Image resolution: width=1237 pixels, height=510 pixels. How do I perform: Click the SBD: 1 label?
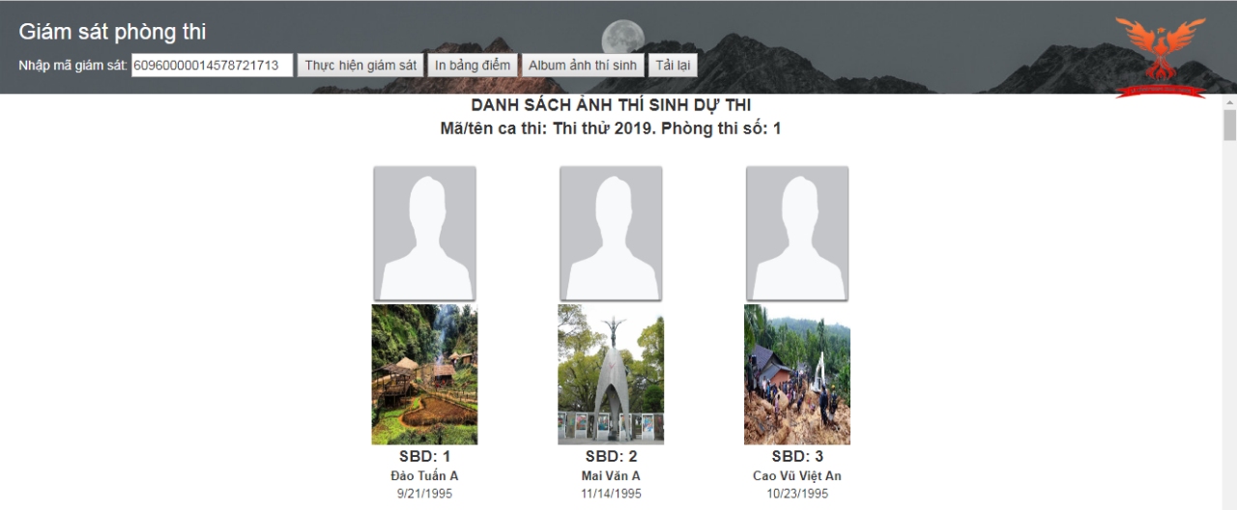424,456
